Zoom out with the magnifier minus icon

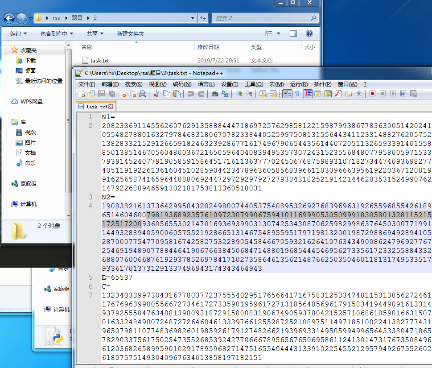(249, 94)
